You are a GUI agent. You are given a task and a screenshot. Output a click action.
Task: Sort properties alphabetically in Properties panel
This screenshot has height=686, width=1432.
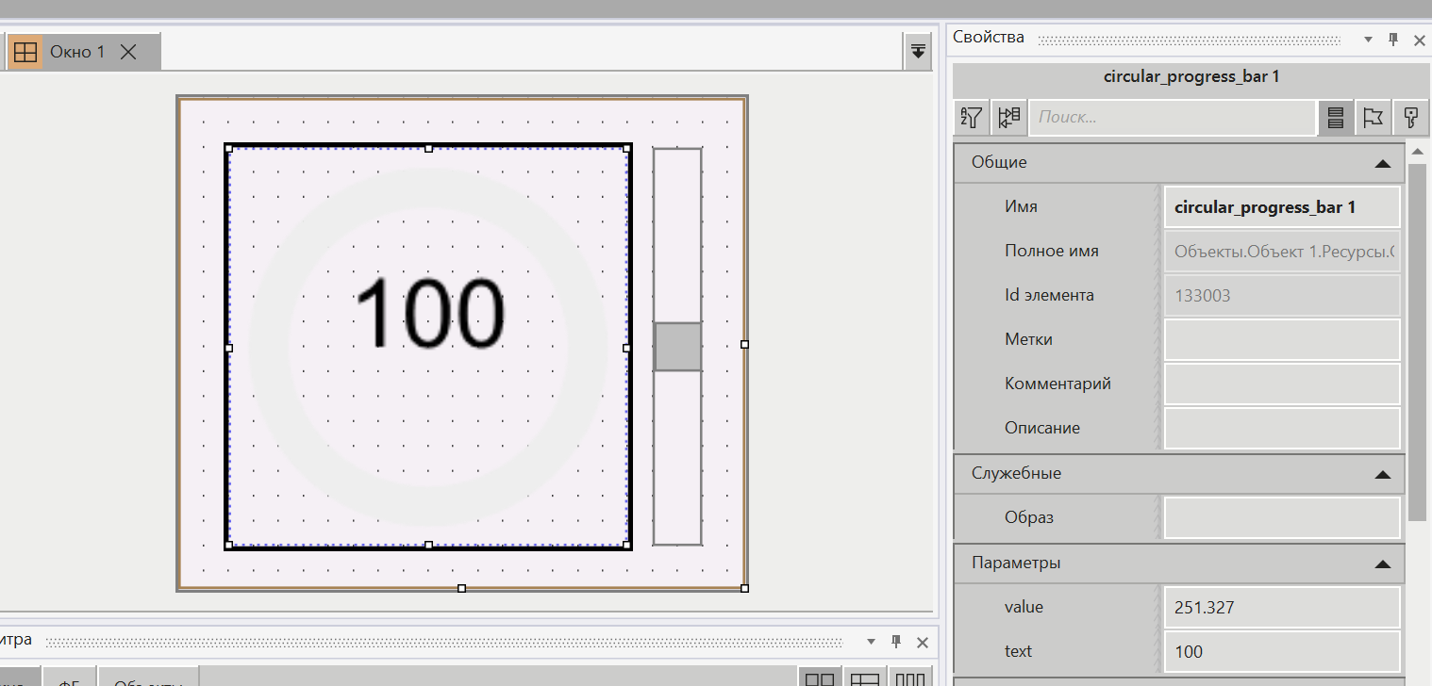tap(971, 118)
